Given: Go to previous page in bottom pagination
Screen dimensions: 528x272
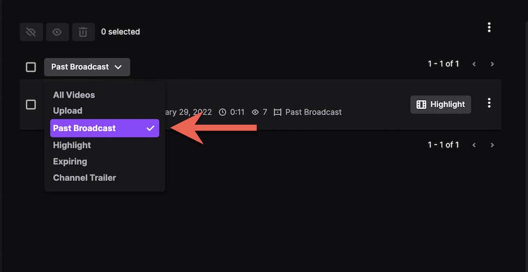Looking at the screenshot, I should (x=474, y=145).
